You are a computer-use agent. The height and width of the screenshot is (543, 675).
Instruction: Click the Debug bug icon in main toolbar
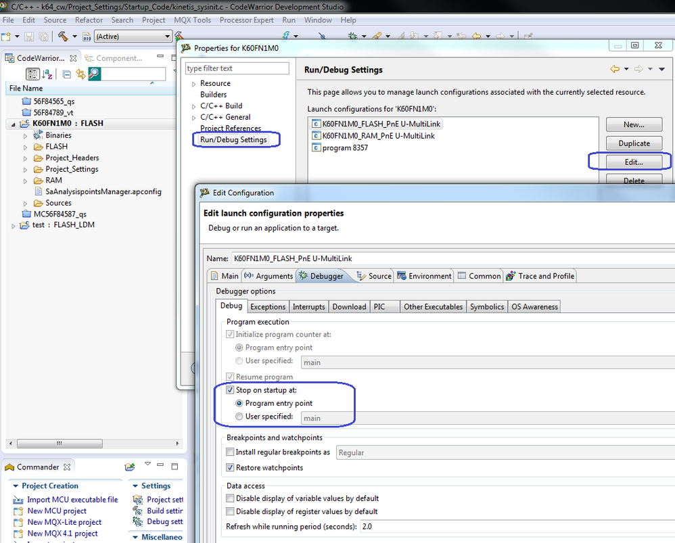[x=352, y=36]
